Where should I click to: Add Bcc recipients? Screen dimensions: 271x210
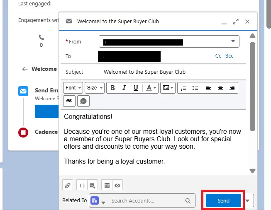click(229, 56)
